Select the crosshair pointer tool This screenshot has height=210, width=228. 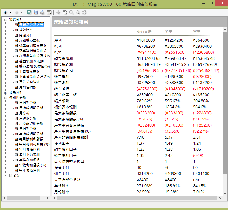coord(58,12)
